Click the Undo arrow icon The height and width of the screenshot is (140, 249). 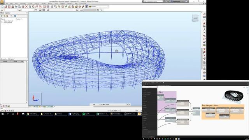tap(37, 7)
